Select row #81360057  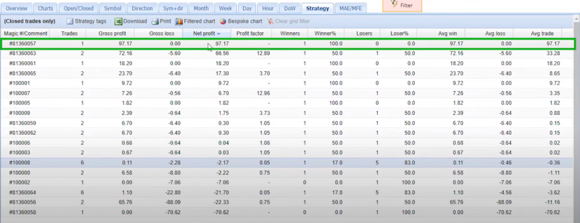[x=287, y=44]
